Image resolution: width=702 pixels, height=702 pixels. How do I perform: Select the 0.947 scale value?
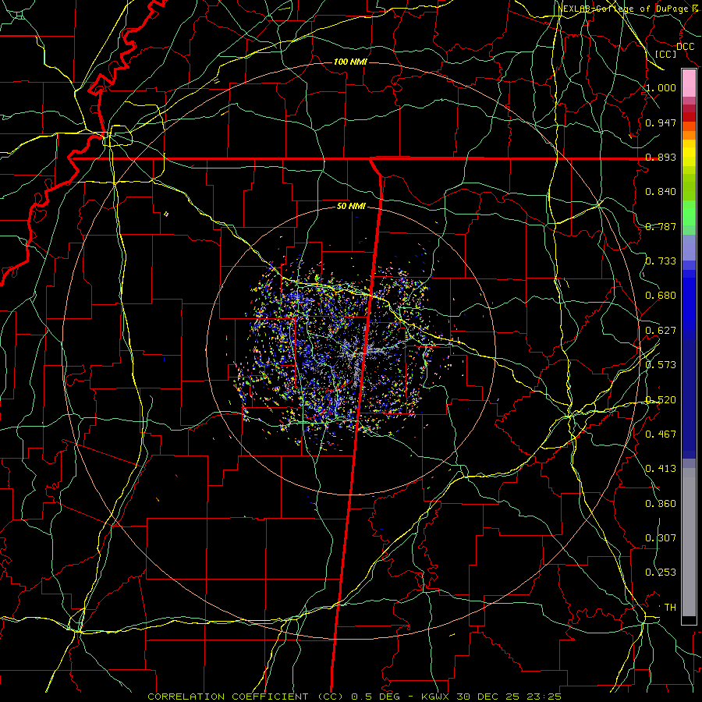[661, 122]
